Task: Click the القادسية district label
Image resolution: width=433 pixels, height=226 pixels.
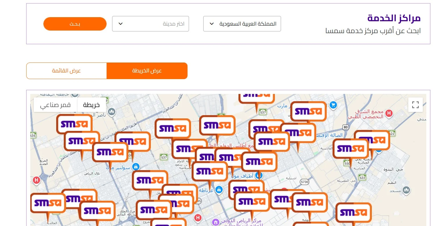Action: [326, 148]
